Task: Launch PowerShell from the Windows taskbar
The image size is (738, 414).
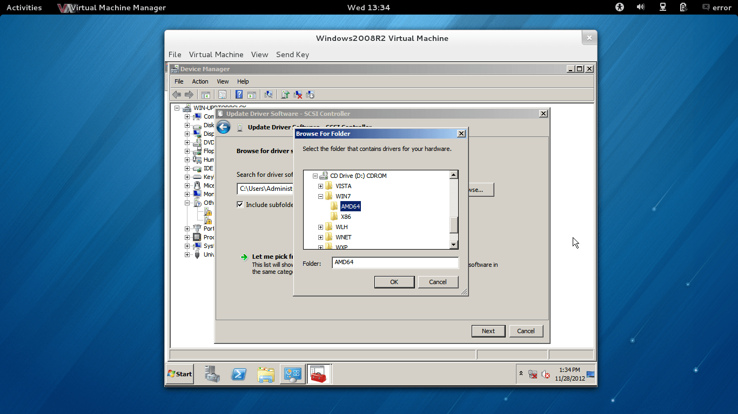Action: 239,374
